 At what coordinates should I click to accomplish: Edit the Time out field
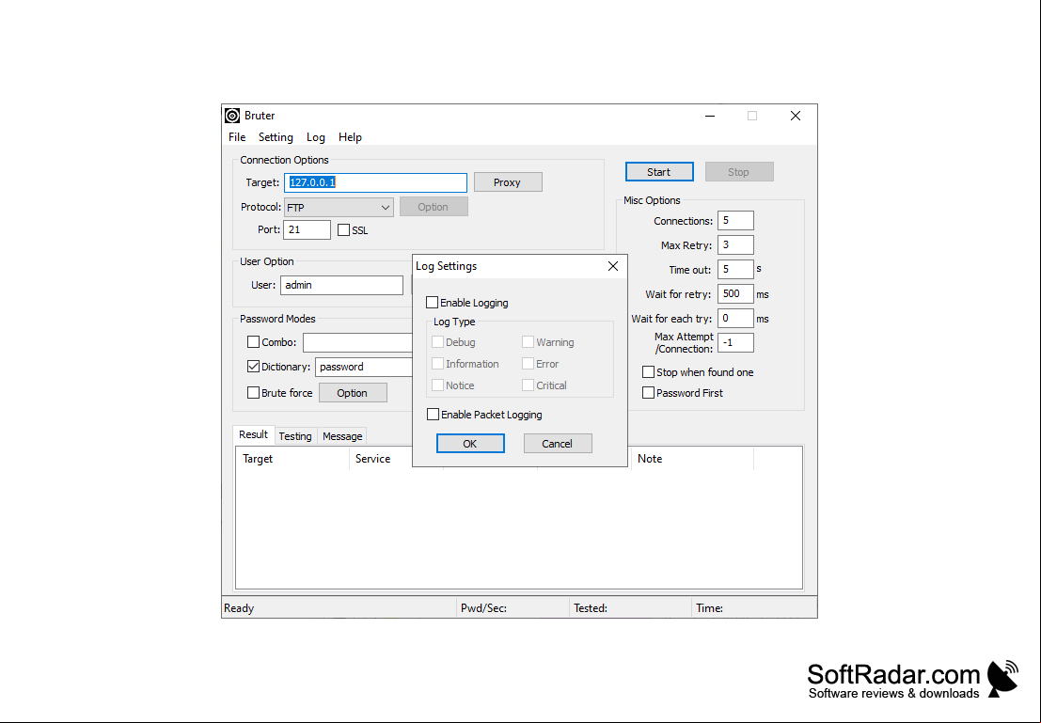click(735, 270)
